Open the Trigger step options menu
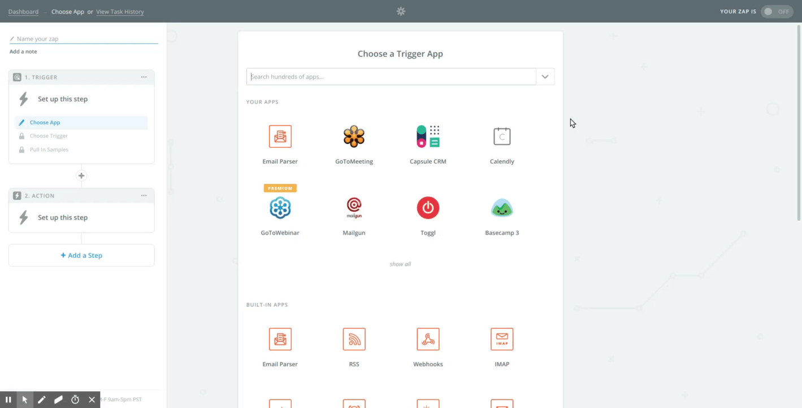The width and height of the screenshot is (802, 408). click(x=144, y=77)
